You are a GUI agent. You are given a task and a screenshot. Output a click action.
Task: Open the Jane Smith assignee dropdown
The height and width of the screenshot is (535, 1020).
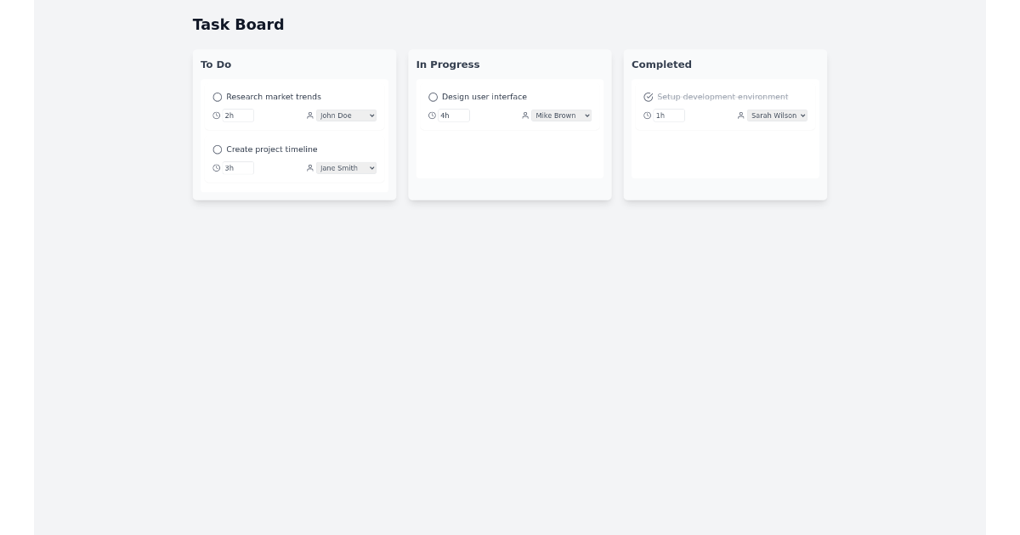346,168
